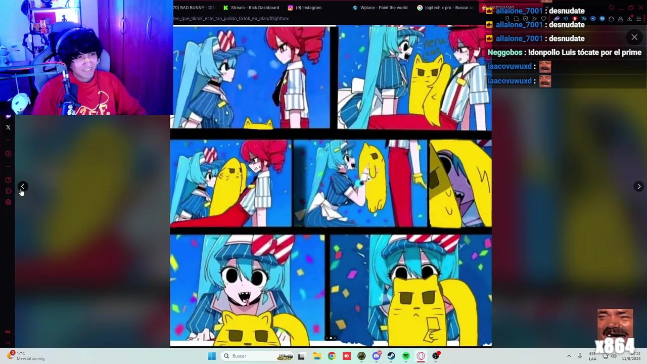
Task: Close the lightbox with the X button
Action: pyautogui.click(x=634, y=37)
